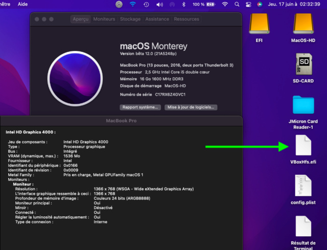The width and height of the screenshot is (327, 250).
Task: Open the EFI drive on the desktop
Action: coord(259,24)
